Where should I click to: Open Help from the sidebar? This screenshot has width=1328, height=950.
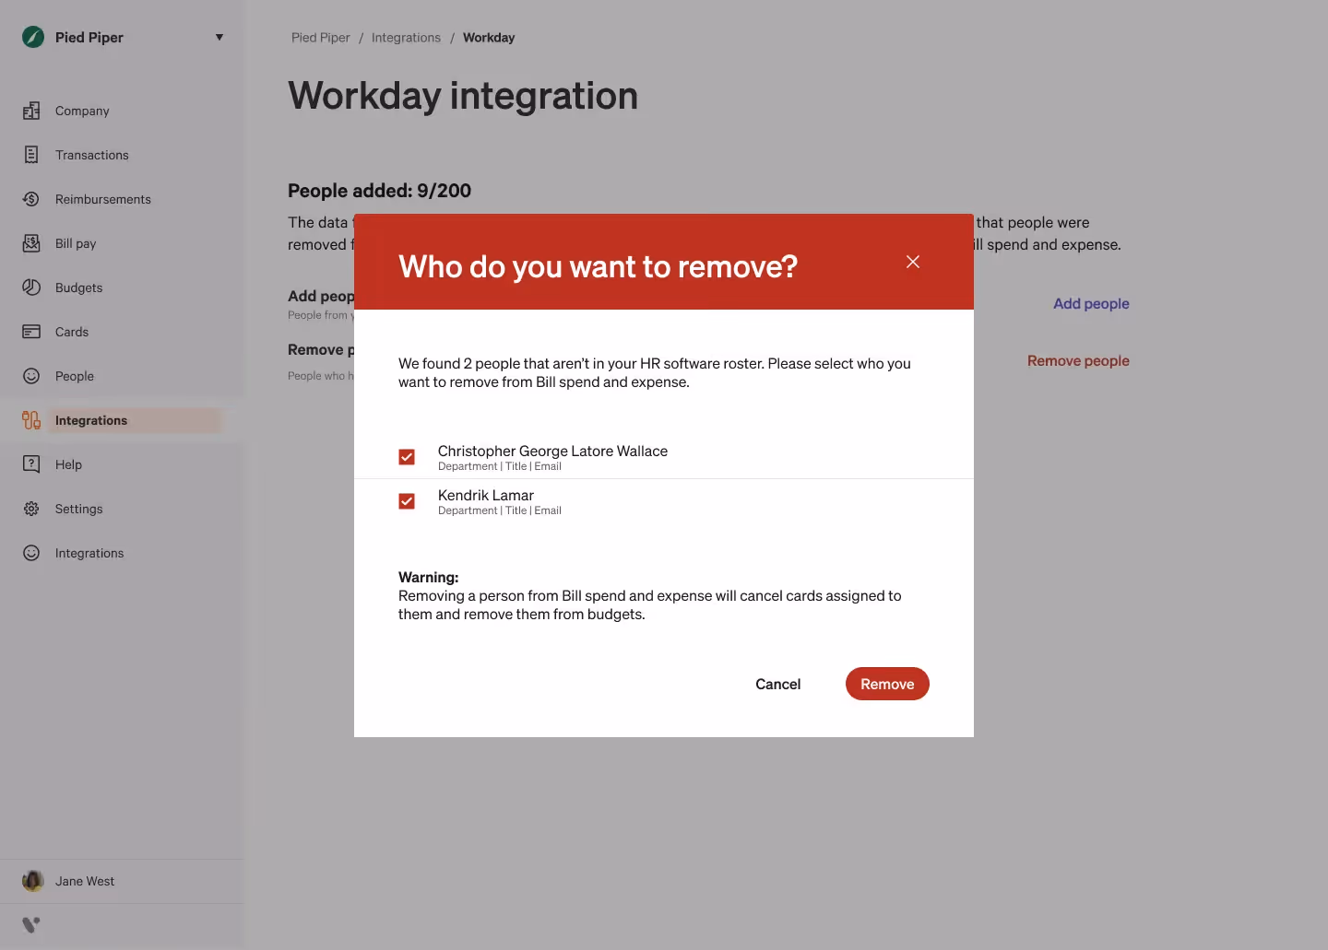(x=68, y=464)
